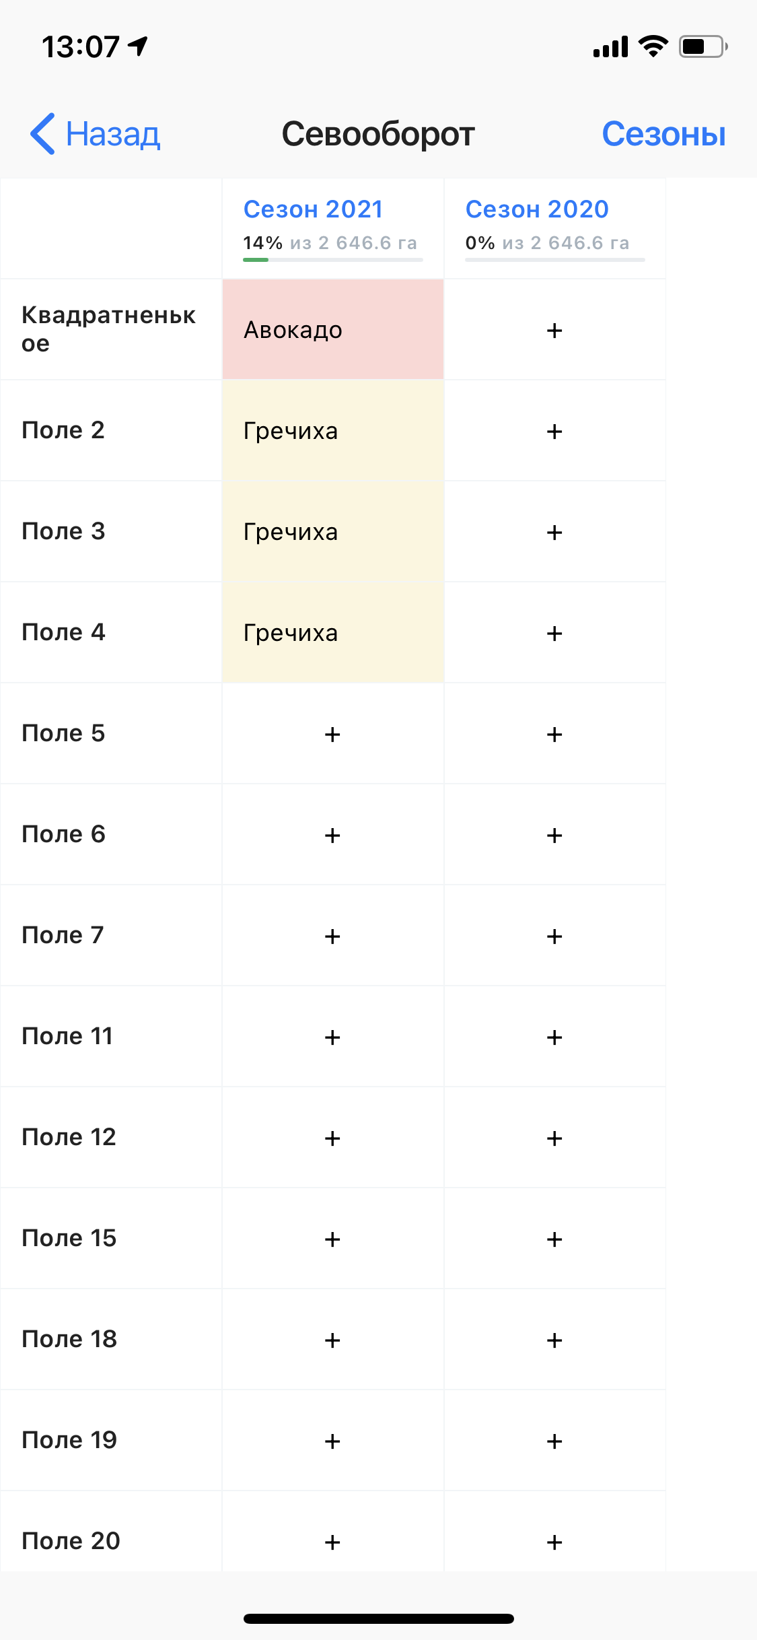Add crop for Поле 7 in Сезон 2021
757x1640 pixels.
[x=332, y=936]
